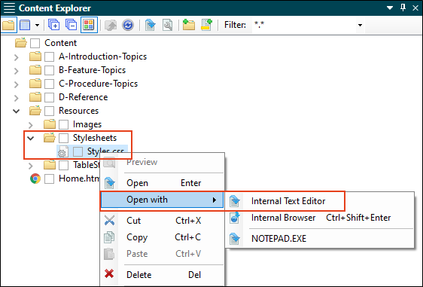Viewport: 423px width, 287px height.
Task: Choose Internal Text Editor in submenu
Action: click(x=320, y=201)
